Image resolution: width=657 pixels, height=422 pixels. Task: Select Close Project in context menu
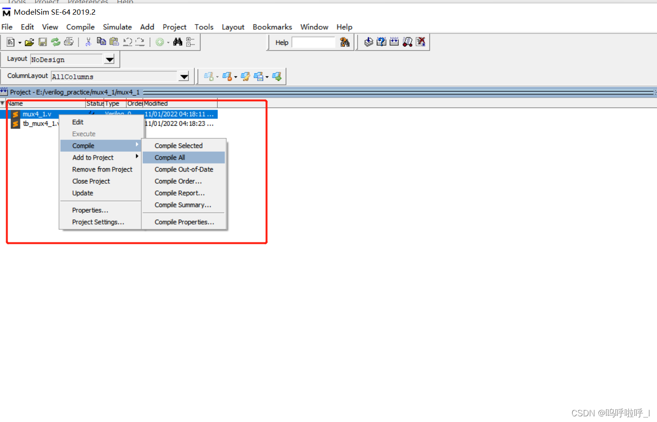[100, 181]
